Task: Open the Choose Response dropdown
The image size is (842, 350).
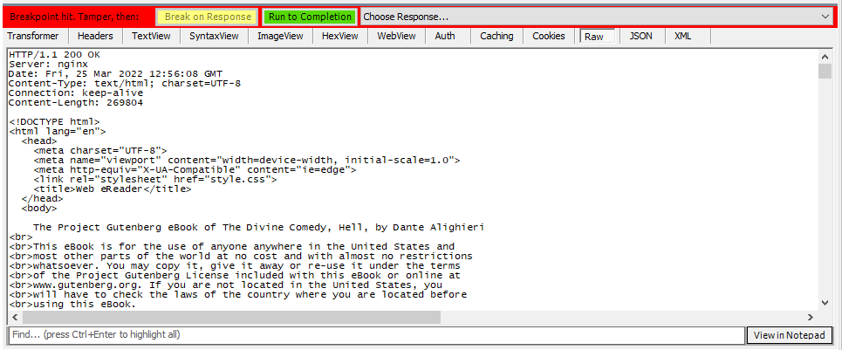Action: 597,17
